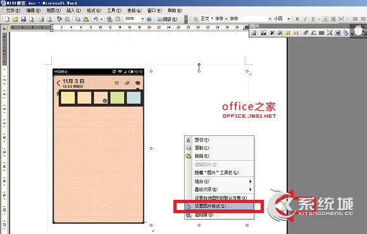This screenshot has width=367, height=234.
Task: Toggle Underline formatting button
Action: point(313,19)
